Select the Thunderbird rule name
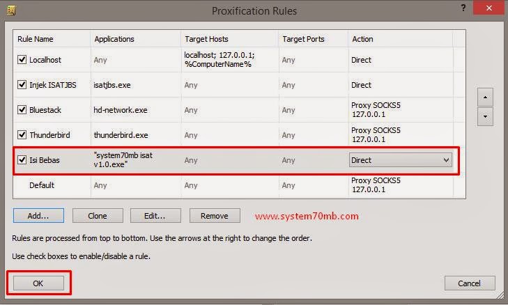508x305 pixels. 49,135
